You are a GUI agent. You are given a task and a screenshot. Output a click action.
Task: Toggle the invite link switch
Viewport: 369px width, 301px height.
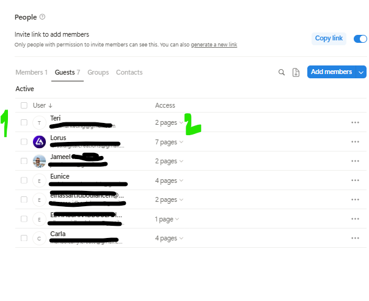click(360, 39)
